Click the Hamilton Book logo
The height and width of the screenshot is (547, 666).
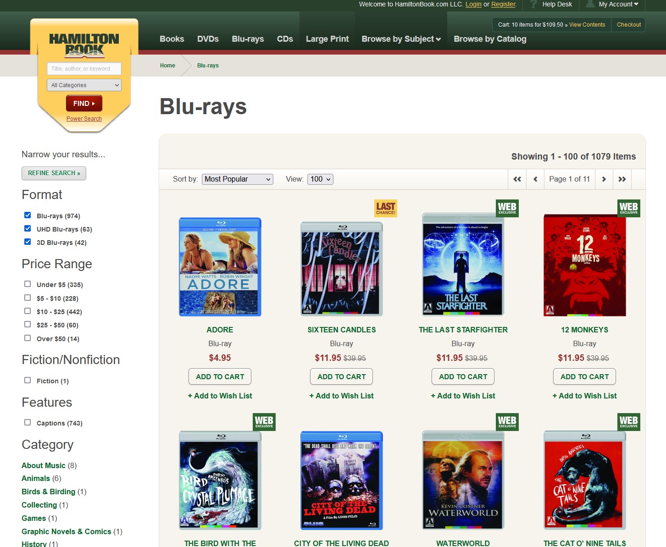84,45
